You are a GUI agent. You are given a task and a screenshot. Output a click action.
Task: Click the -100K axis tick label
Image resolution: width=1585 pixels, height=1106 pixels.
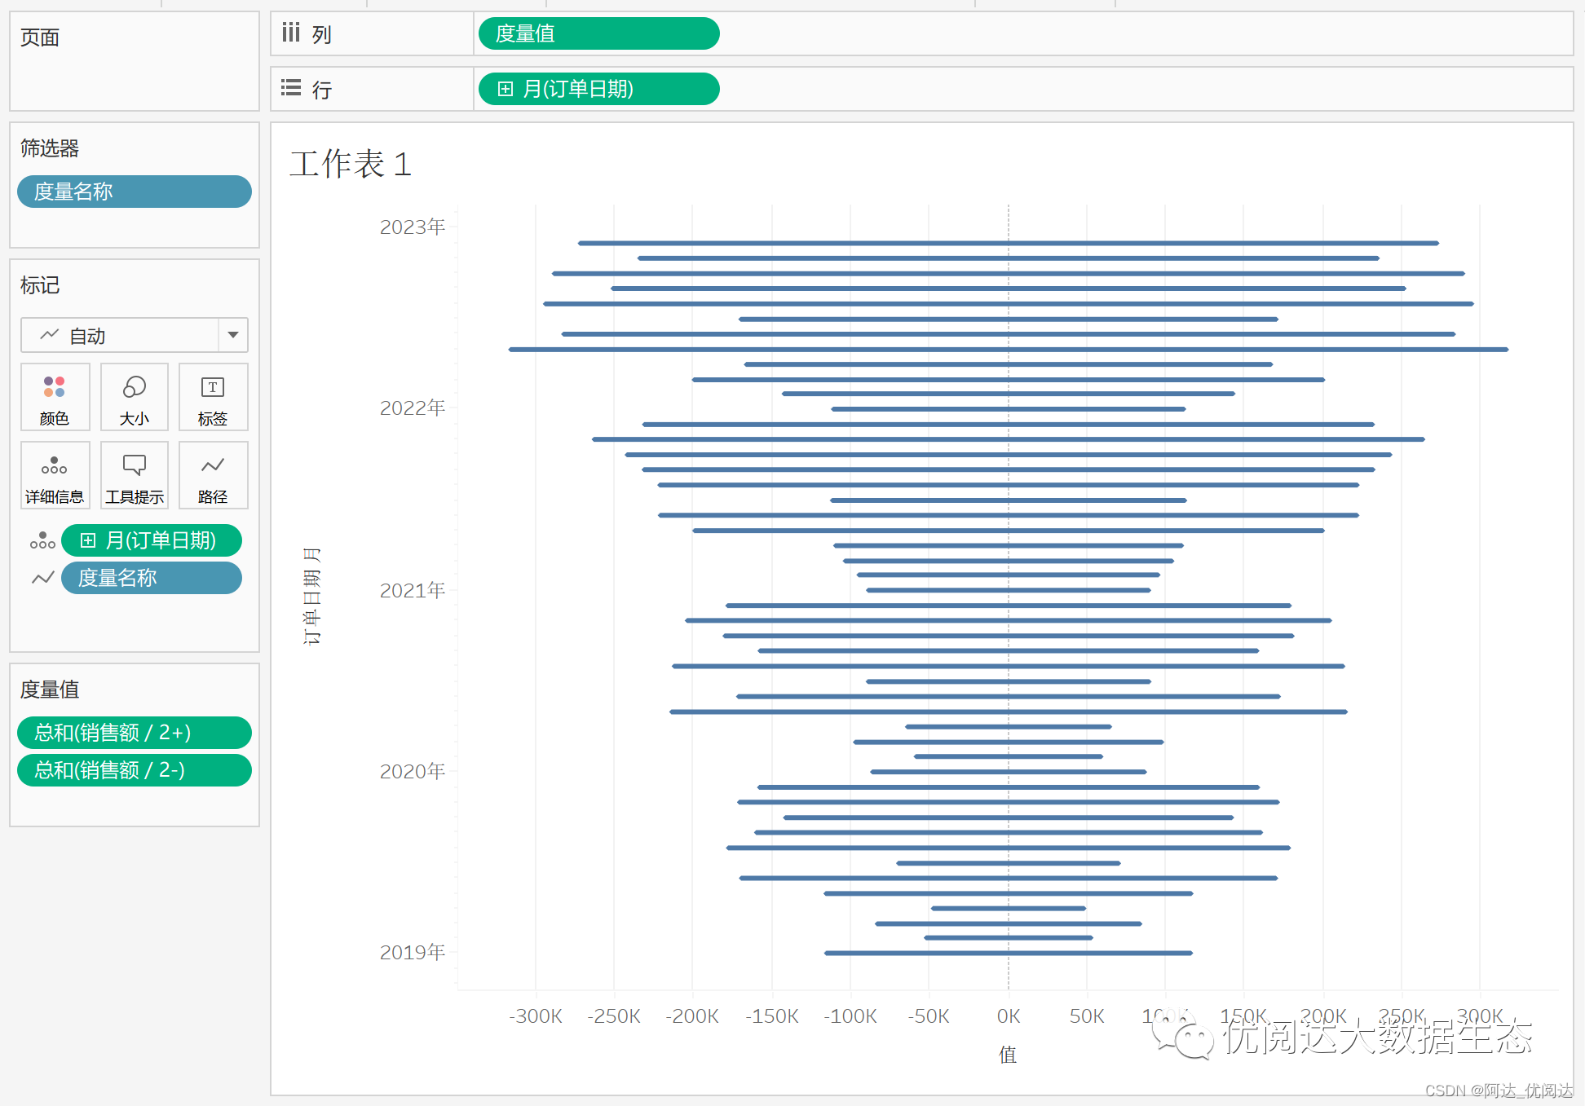click(850, 1016)
